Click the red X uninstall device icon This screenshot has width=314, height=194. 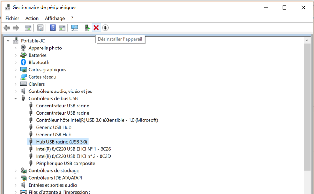pos(96,28)
